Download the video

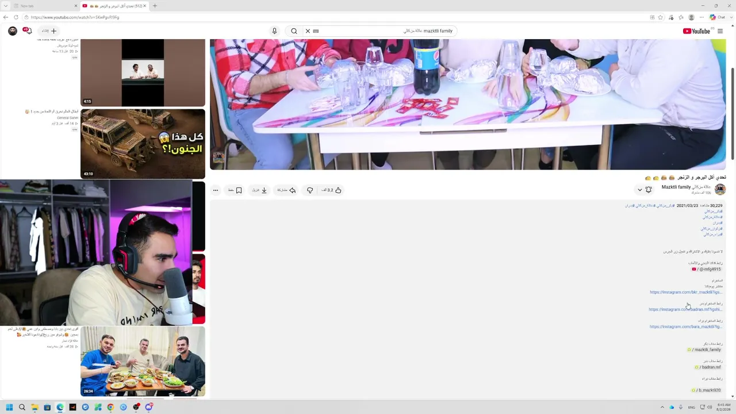click(259, 190)
